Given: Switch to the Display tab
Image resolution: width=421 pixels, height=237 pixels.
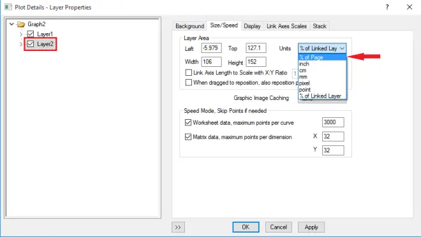Looking at the screenshot, I should [x=252, y=26].
